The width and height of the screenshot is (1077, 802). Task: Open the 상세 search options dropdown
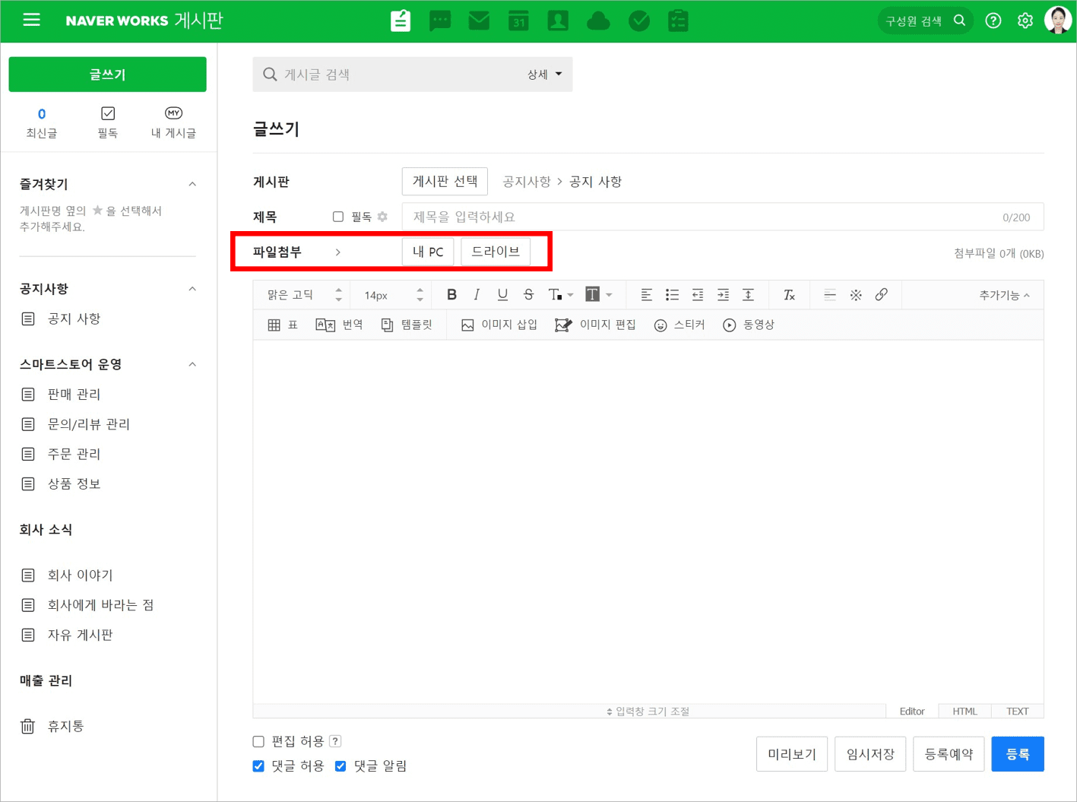tap(543, 74)
